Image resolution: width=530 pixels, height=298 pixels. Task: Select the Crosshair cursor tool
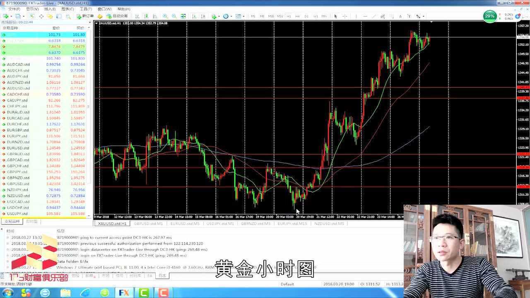[345, 16]
